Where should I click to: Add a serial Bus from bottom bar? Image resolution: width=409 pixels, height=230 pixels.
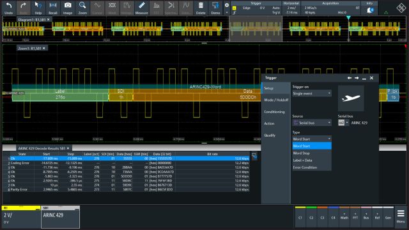pos(366,217)
